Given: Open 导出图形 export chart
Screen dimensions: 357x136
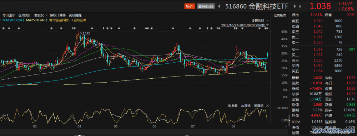Looking at the screenshot, I should (x=9, y=15).
